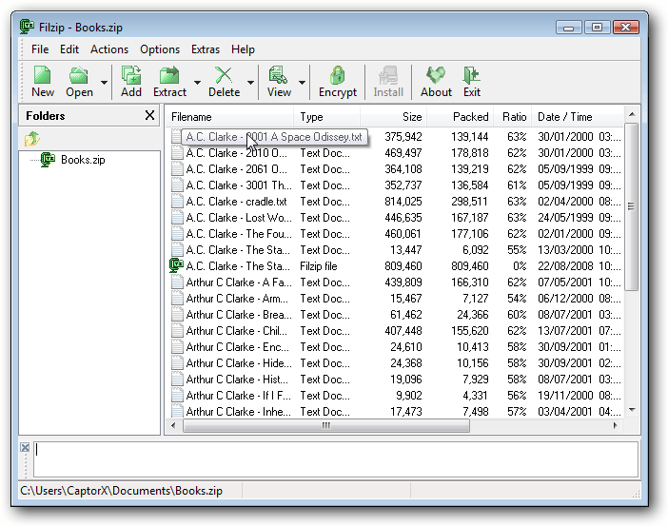The image size is (668, 526).
Task: Click the Filzip file icon for 809,460 row
Action: 176,265
